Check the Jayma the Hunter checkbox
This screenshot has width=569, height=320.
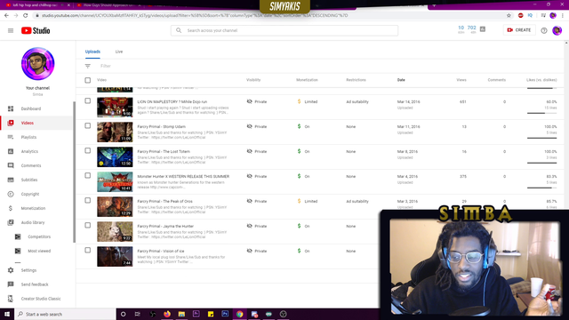87,225
